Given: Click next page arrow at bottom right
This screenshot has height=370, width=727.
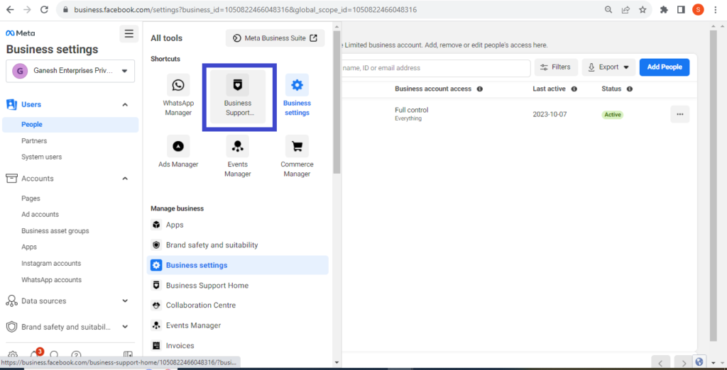Looking at the screenshot, I should point(683,363).
